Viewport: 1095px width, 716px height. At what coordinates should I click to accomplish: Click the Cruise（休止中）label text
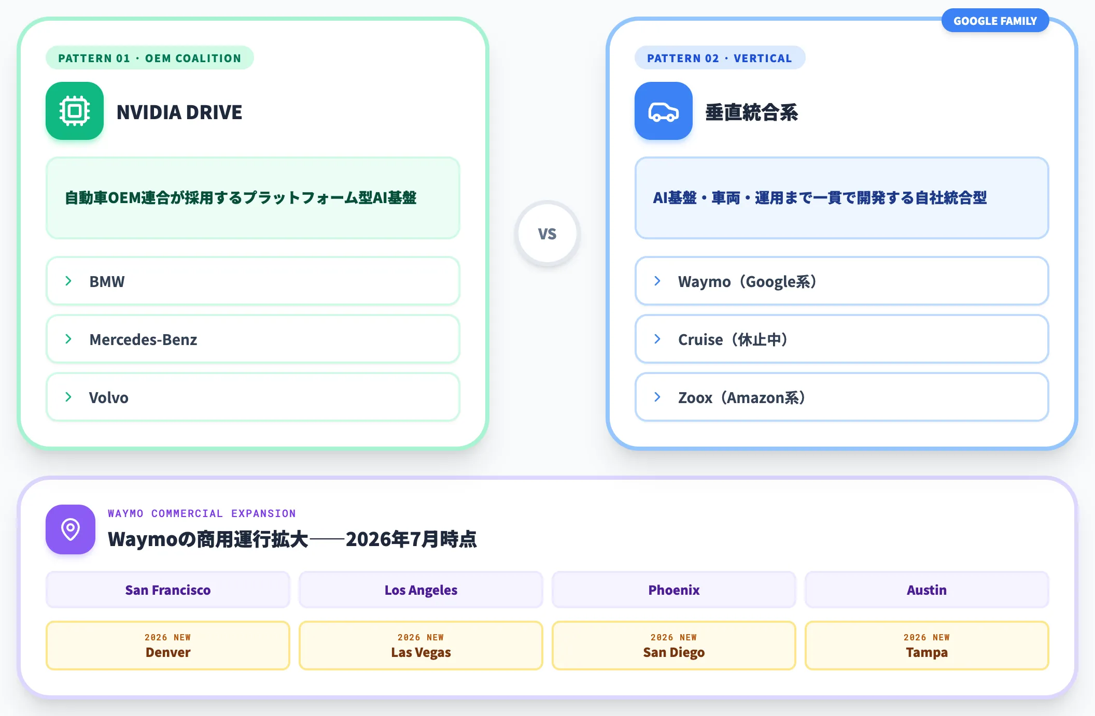pos(733,339)
